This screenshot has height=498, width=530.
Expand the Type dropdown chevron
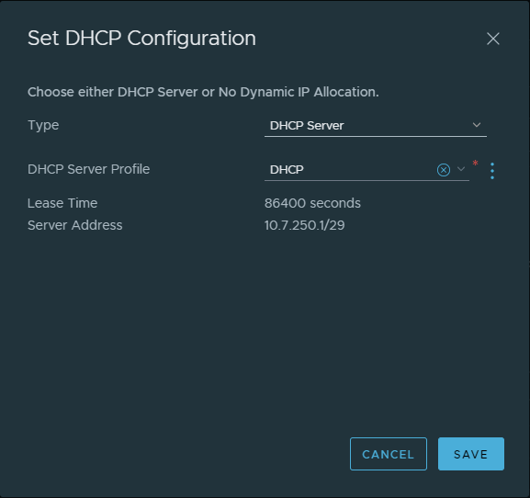477,125
